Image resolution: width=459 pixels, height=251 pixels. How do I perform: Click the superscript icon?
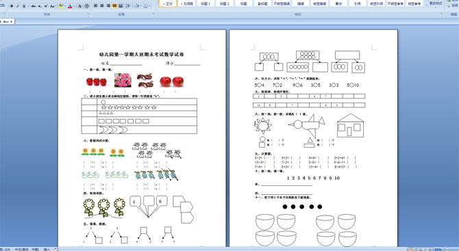[x=46, y=6]
